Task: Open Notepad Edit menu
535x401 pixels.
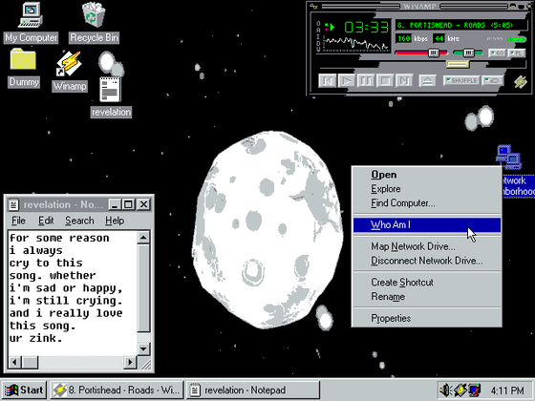Action: click(x=46, y=221)
